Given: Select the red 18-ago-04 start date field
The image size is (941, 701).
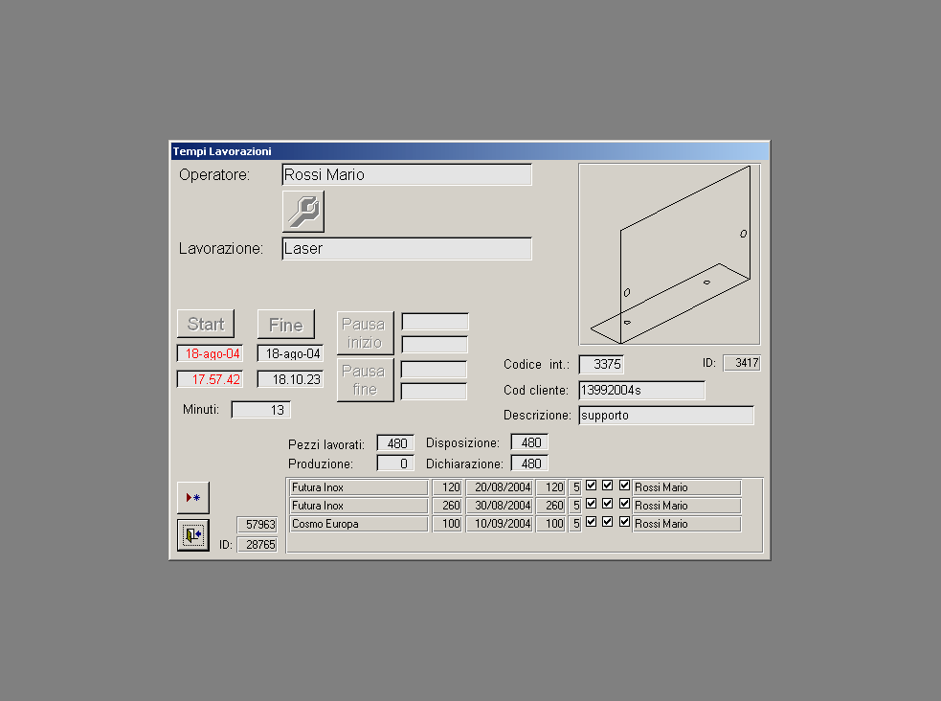Looking at the screenshot, I should pos(210,353).
